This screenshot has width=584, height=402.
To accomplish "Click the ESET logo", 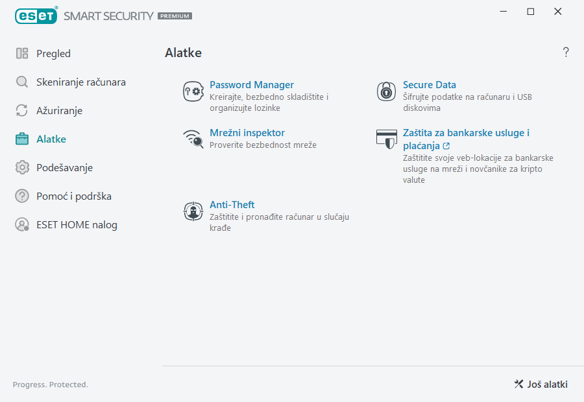I will tap(36, 16).
